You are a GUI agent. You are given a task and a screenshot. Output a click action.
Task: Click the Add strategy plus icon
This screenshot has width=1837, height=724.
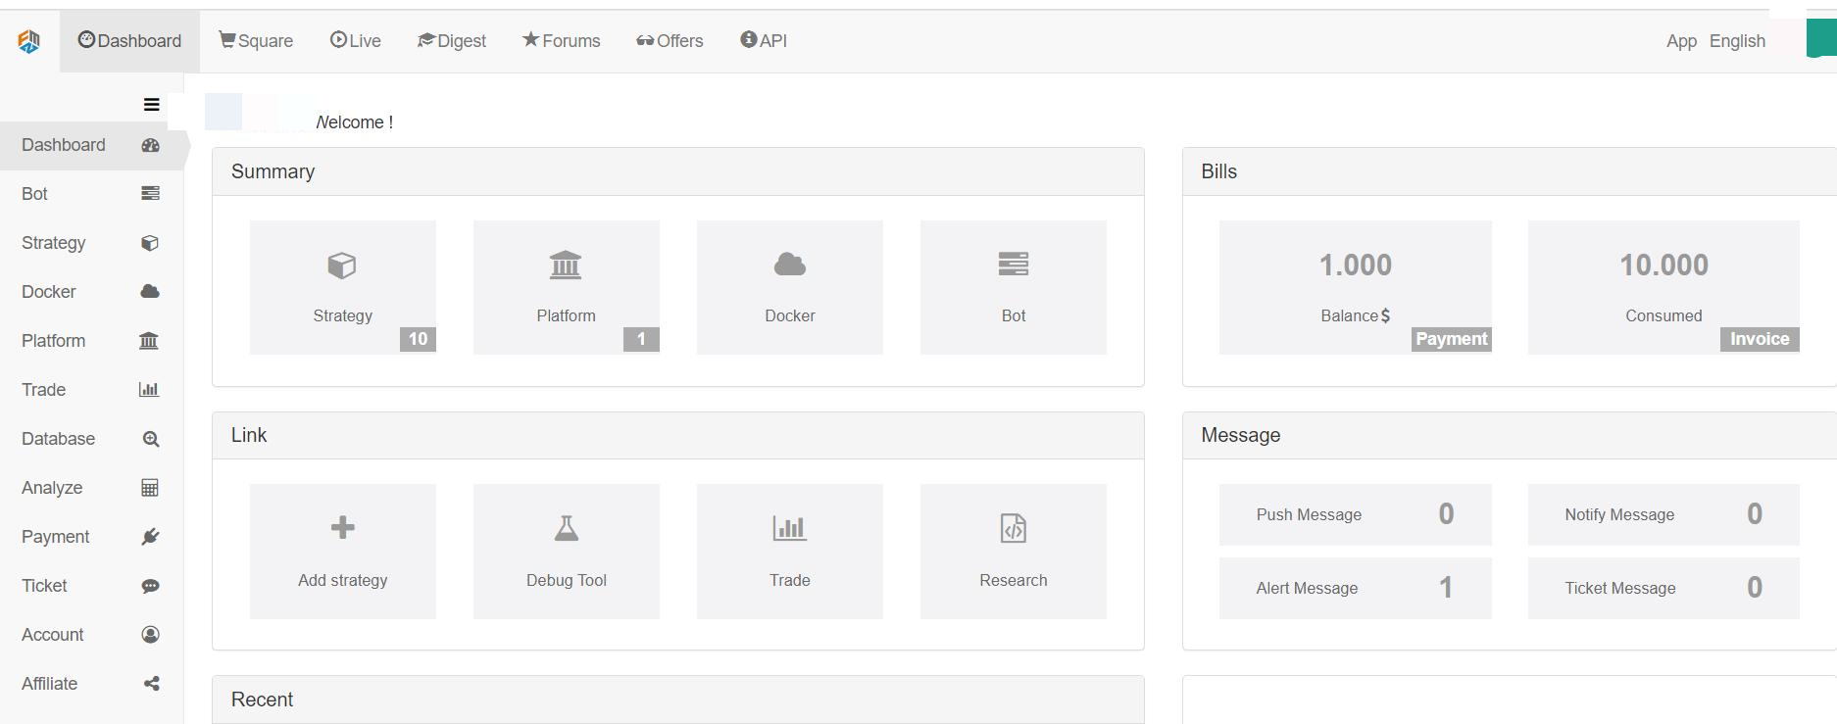click(x=343, y=528)
